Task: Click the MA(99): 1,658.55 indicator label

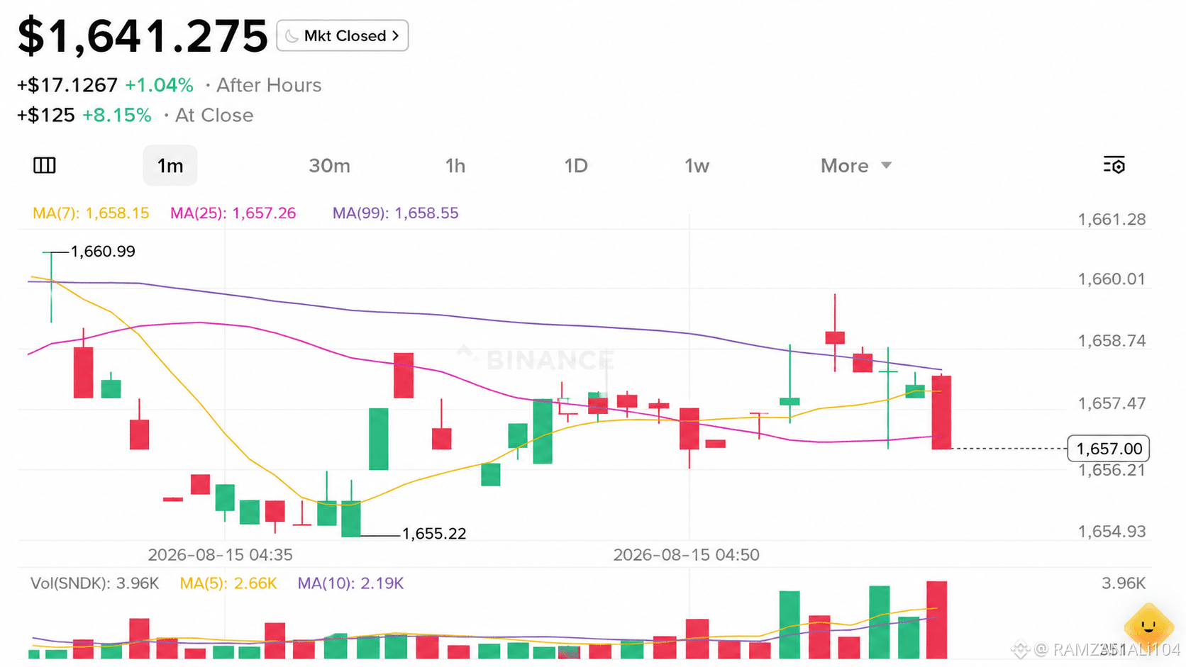Action: tap(396, 213)
